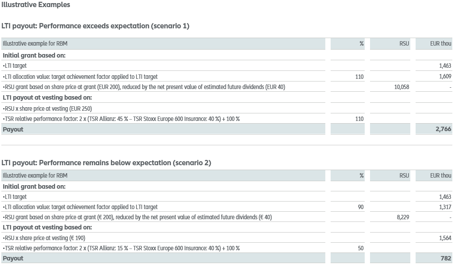Click the 50 percent TSR factor cell

click(x=360, y=249)
